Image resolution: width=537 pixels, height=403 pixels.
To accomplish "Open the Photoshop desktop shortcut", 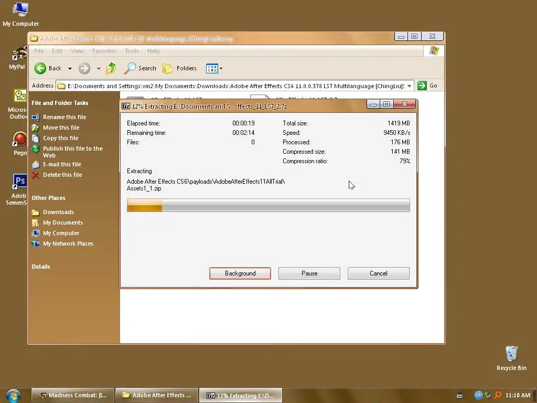I will (18, 189).
